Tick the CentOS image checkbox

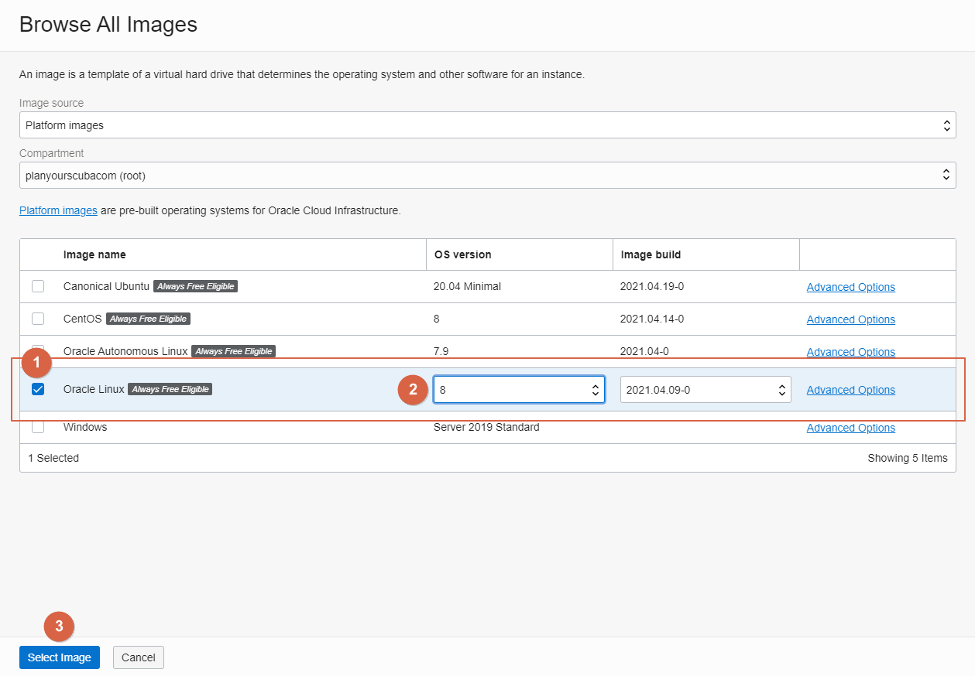coord(38,319)
